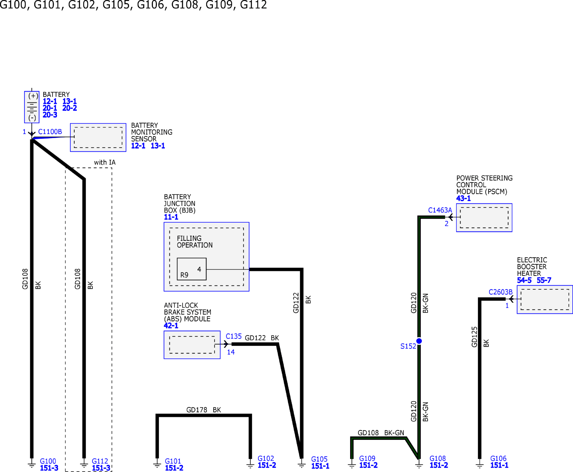Click the ABS module component box

192,345
